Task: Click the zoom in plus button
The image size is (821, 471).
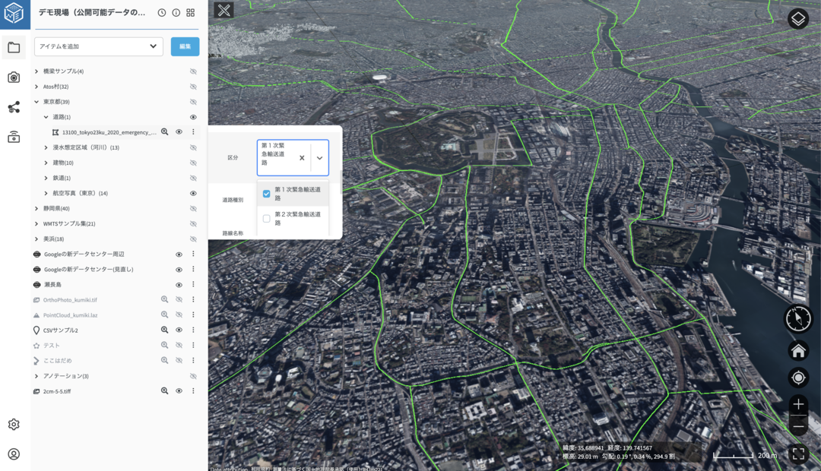Action: (798, 404)
